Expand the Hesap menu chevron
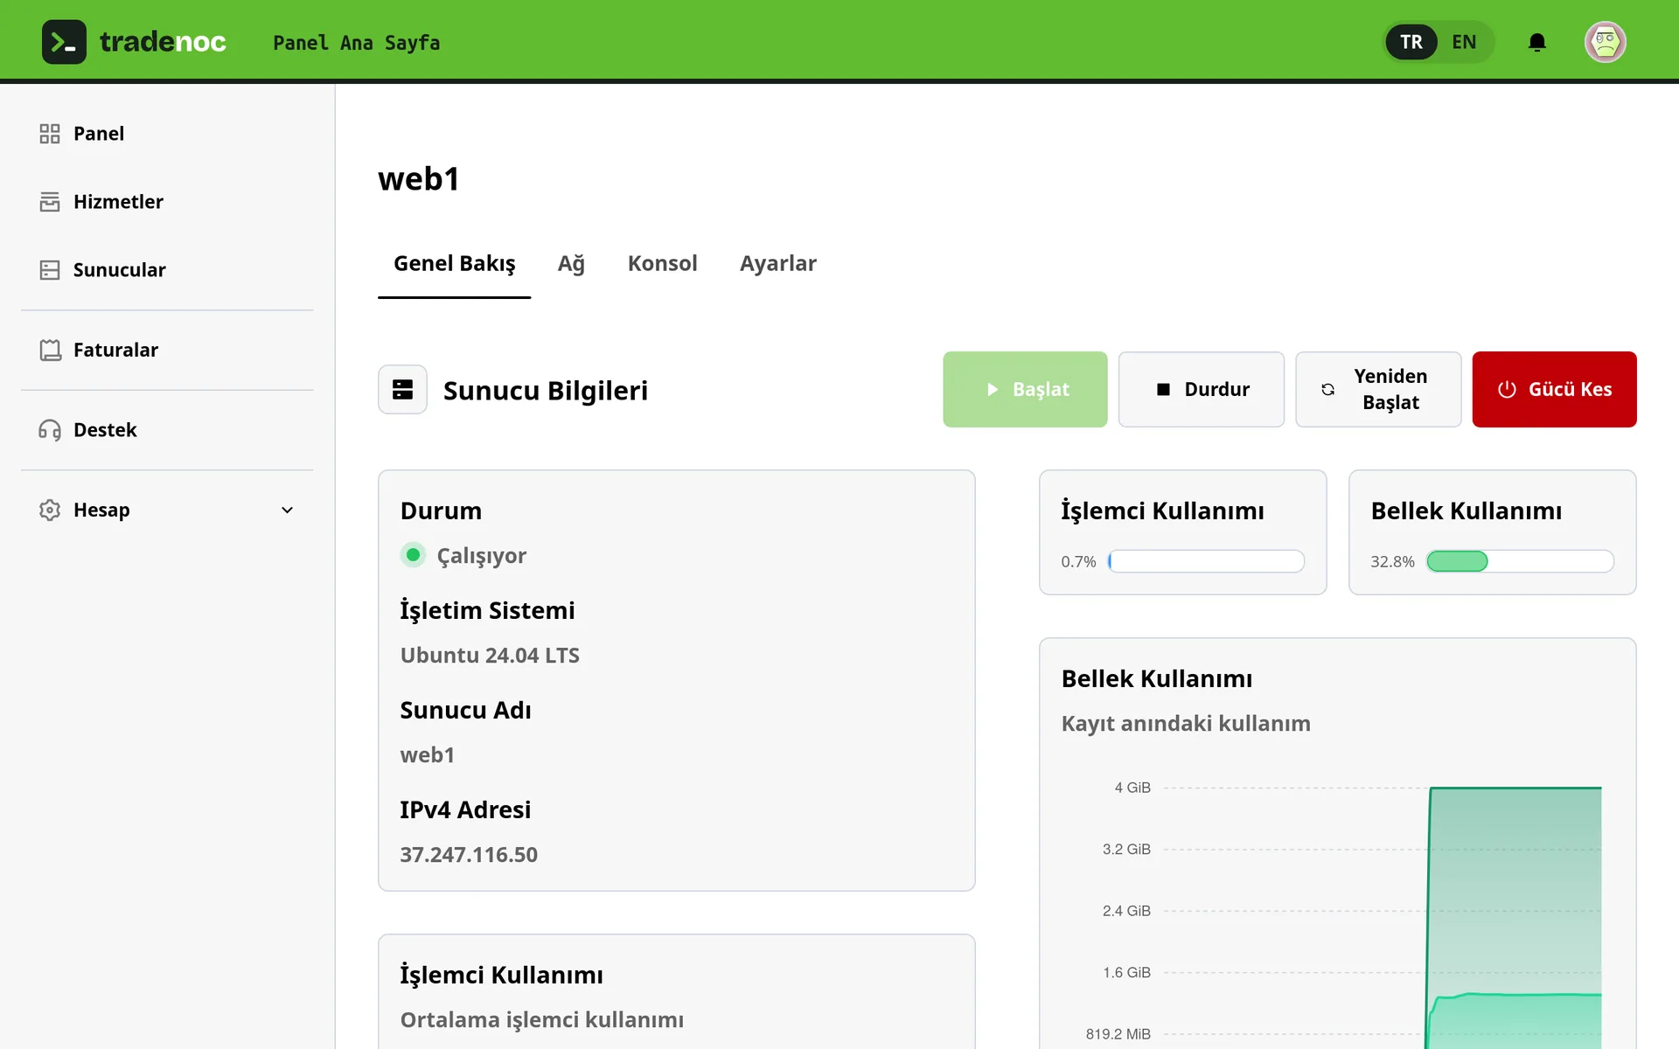The image size is (1679, 1049). (287, 510)
